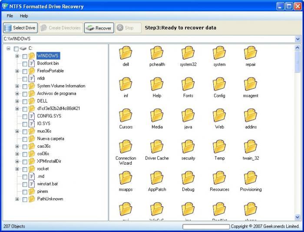This screenshot has height=232, width=304.
Task: Select the d1cf3e92b2df4c88d421 folder
Action: click(x=58, y=109)
